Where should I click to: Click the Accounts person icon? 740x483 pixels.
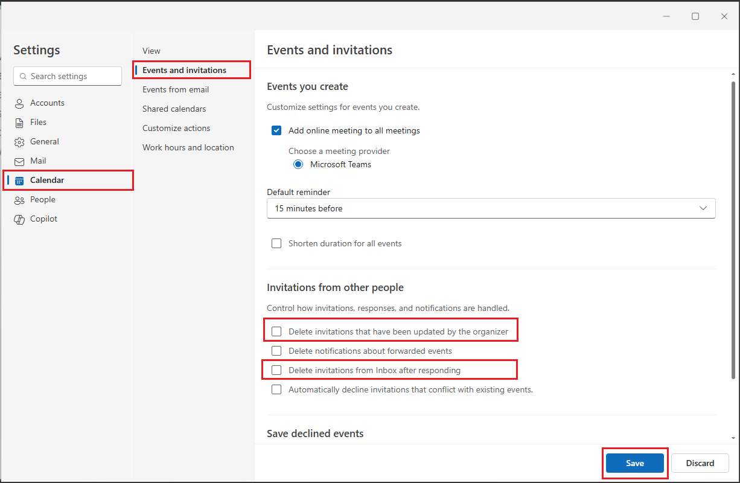[20, 103]
